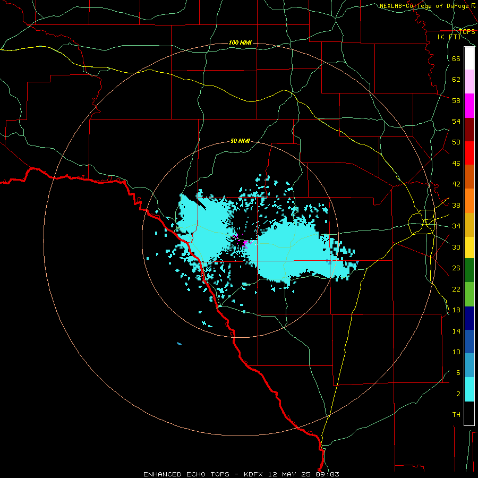Select the magenta swatch in the color scale

coord(469,106)
